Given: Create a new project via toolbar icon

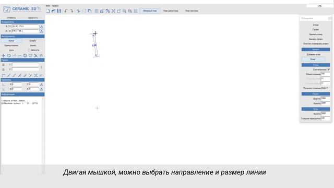Looking at the screenshot, I should click(48, 11).
